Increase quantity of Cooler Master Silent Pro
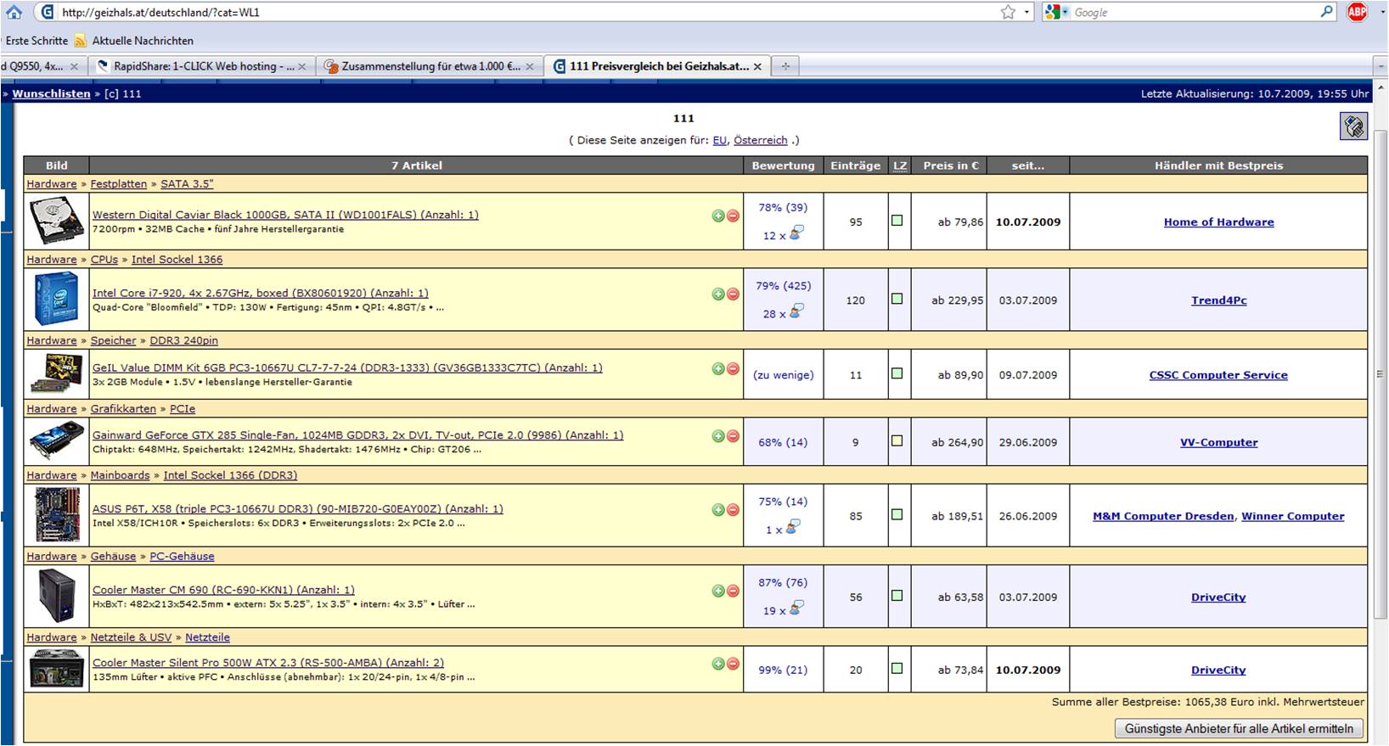 click(x=718, y=663)
